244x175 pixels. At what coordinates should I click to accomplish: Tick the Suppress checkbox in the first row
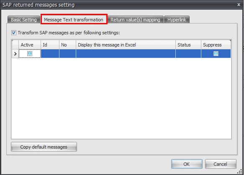tap(216, 54)
